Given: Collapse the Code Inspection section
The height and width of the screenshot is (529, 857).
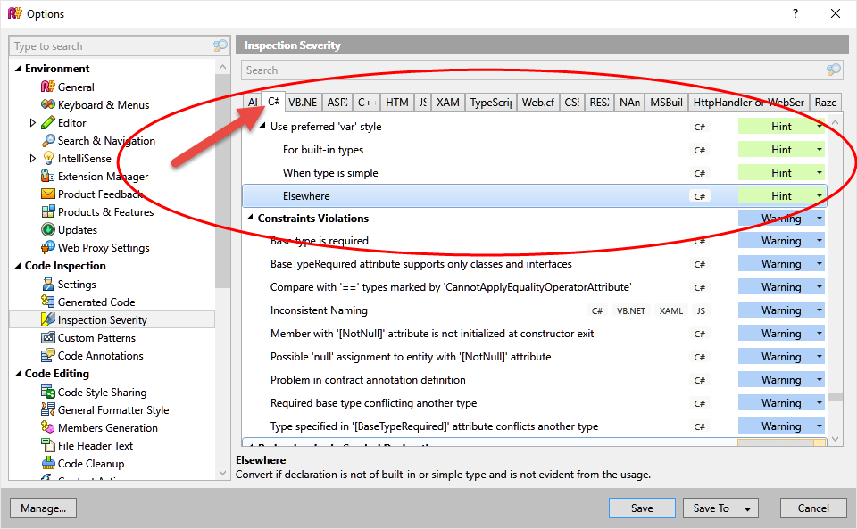Looking at the screenshot, I should pos(19,266).
